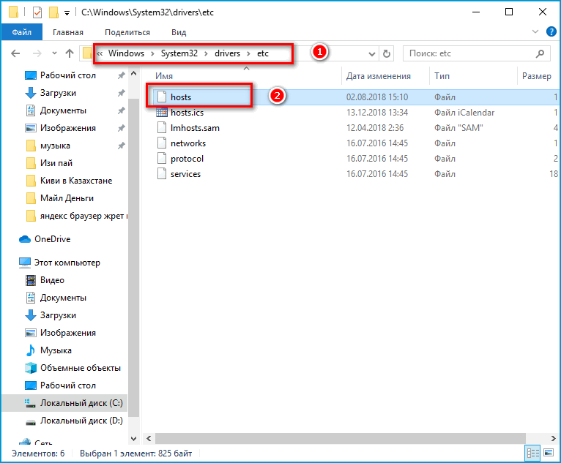Sort by Размер column header
The image size is (561, 463).
537,76
